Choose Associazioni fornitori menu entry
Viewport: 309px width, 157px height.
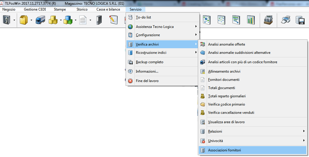pos(224,150)
